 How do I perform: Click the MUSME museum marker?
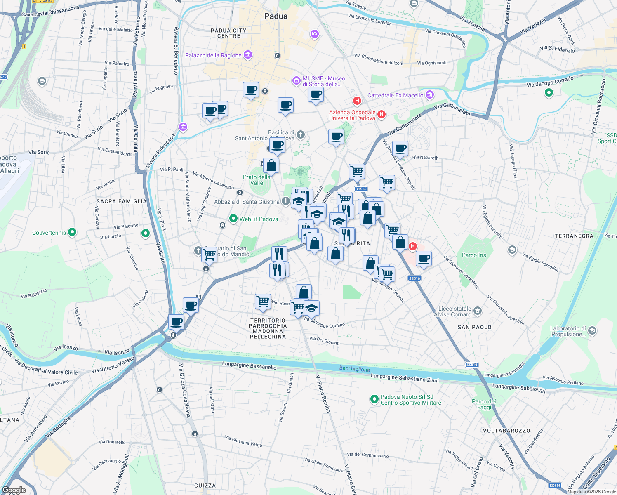point(296,81)
